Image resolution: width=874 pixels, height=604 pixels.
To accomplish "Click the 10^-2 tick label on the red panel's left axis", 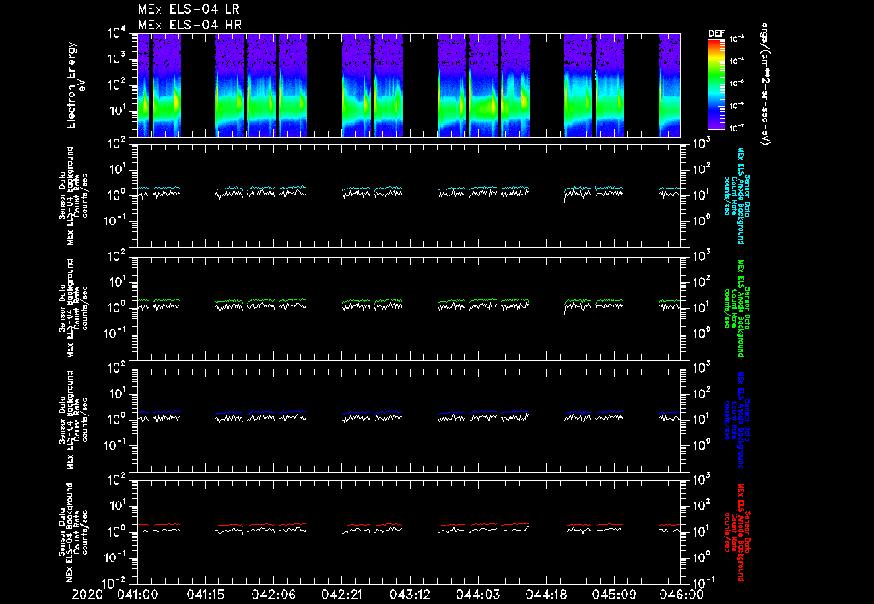I will [x=115, y=583].
